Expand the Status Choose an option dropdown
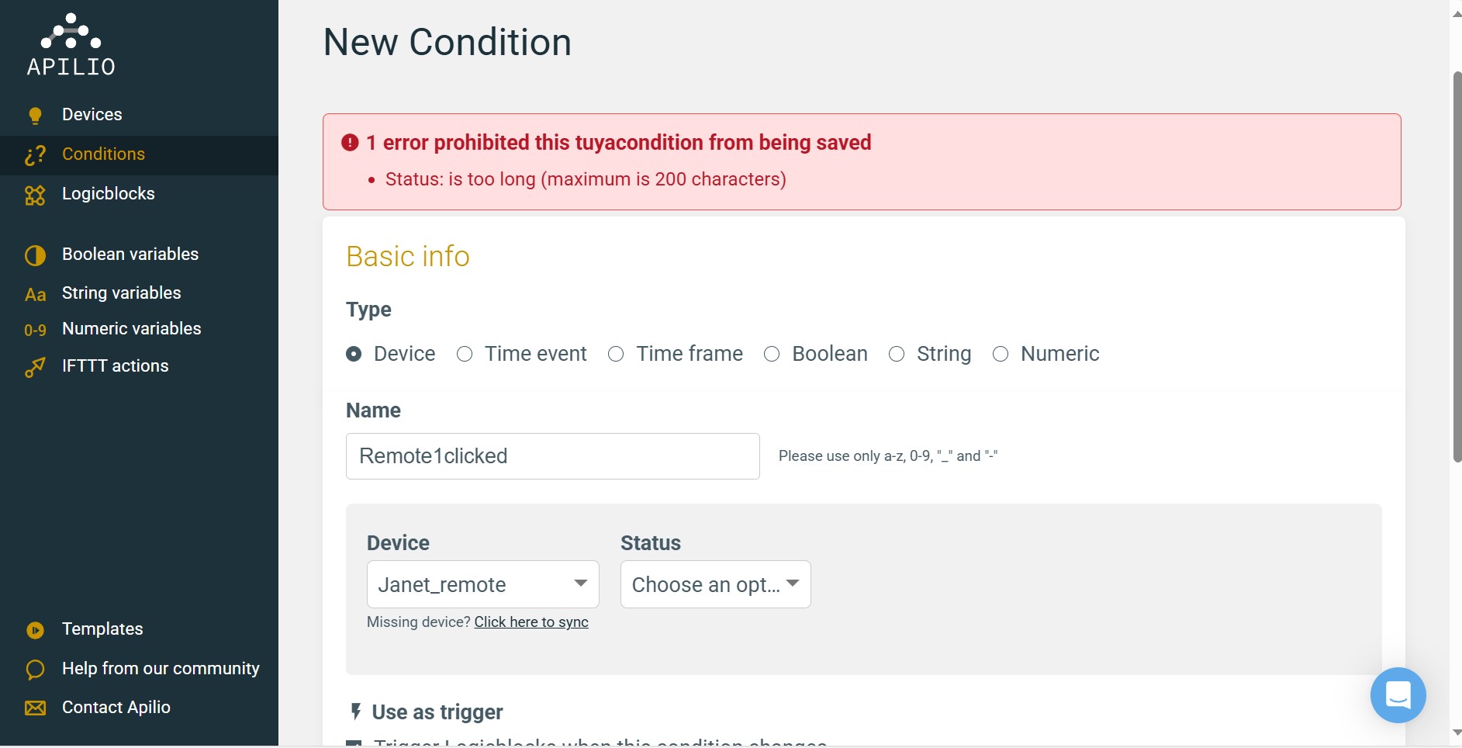Screen dimensions: 1462x748 [715, 584]
